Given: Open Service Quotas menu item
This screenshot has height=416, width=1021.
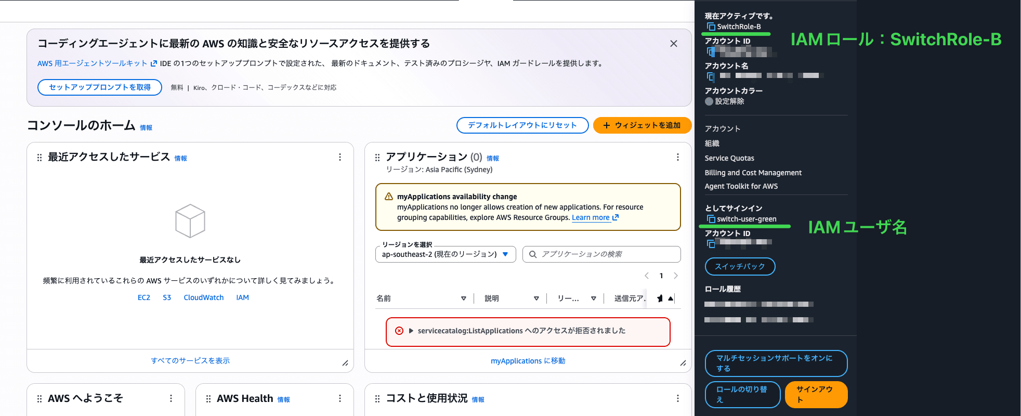Looking at the screenshot, I should [729, 158].
